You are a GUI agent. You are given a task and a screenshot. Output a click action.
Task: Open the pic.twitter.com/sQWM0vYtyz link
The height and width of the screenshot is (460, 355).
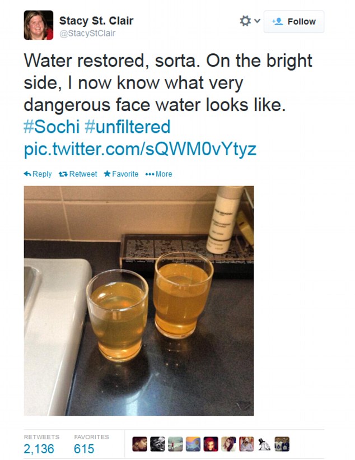[140, 150]
